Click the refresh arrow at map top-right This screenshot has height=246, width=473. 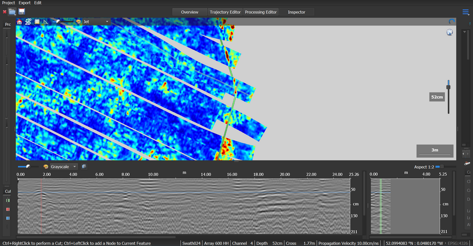pyautogui.click(x=452, y=22)
